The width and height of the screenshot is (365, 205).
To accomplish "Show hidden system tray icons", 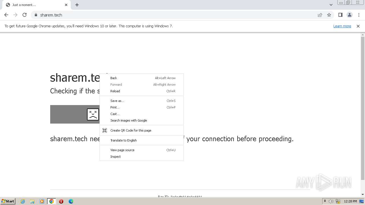I will (325, 201).
